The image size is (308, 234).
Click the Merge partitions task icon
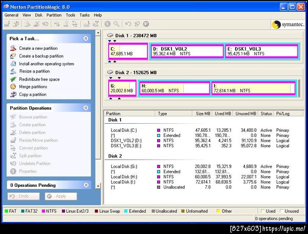coord(13,87)
